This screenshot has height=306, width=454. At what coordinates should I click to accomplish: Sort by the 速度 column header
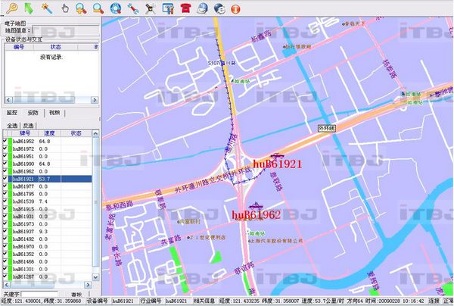[48, 133]
